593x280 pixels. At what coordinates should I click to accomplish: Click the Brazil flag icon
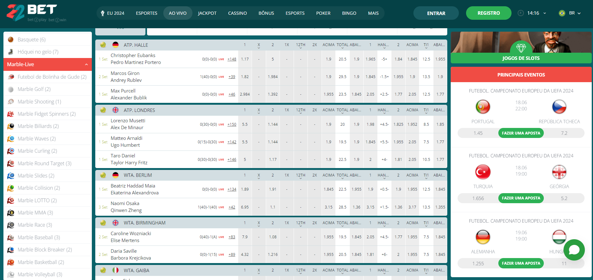[562, 13]
